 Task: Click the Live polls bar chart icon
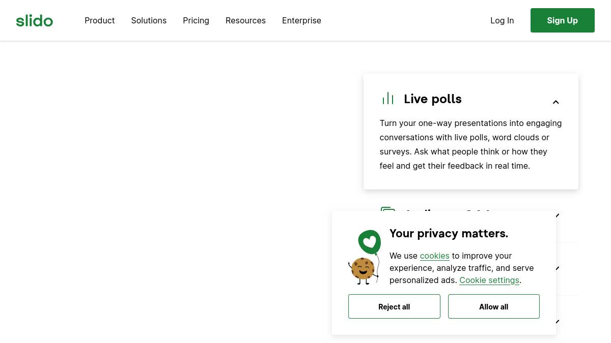point(388,99)
